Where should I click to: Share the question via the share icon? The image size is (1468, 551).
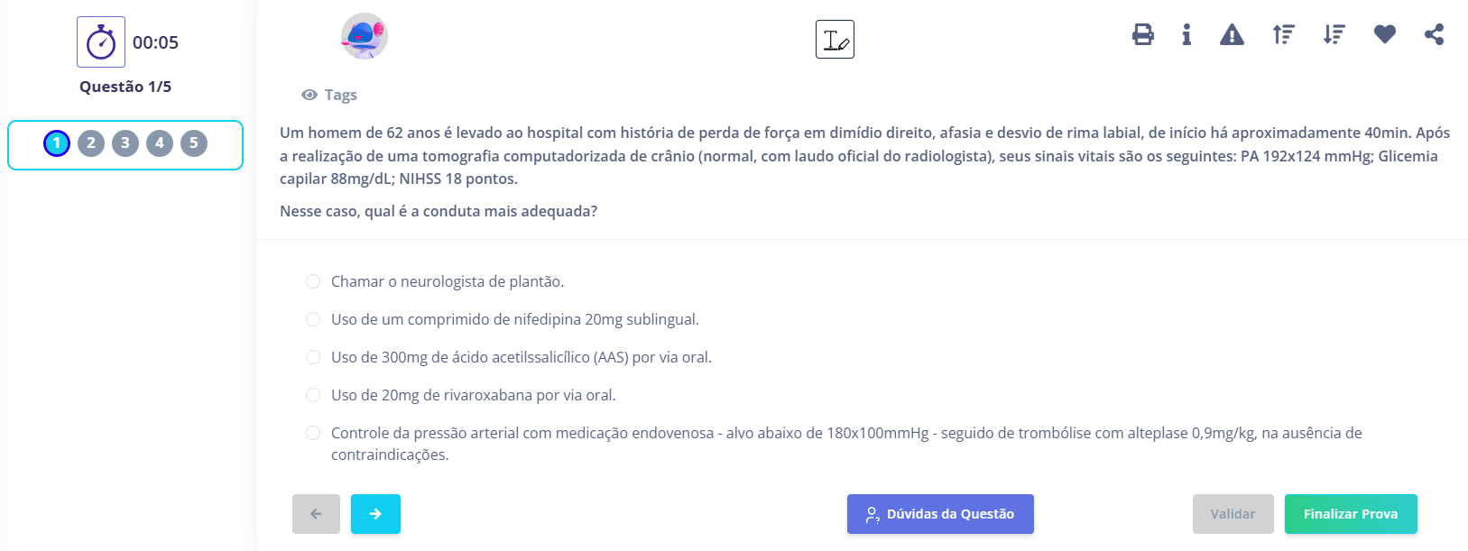click(1434, 34)
